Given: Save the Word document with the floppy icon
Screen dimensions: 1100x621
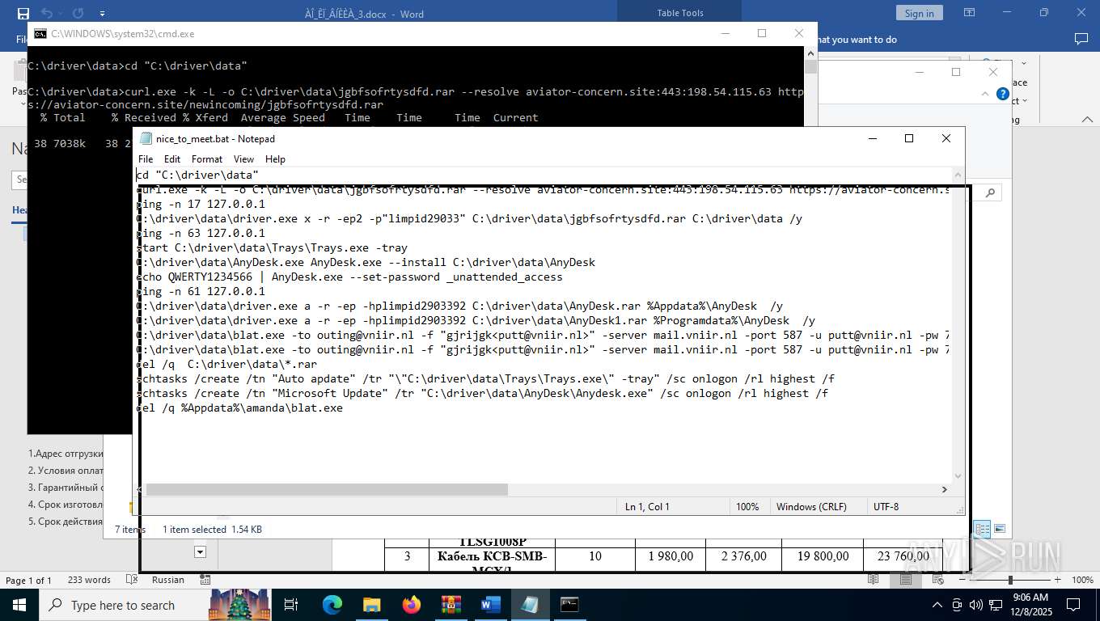Looking at the screenshot, I should pyautogui.click(x=23, y=13).
